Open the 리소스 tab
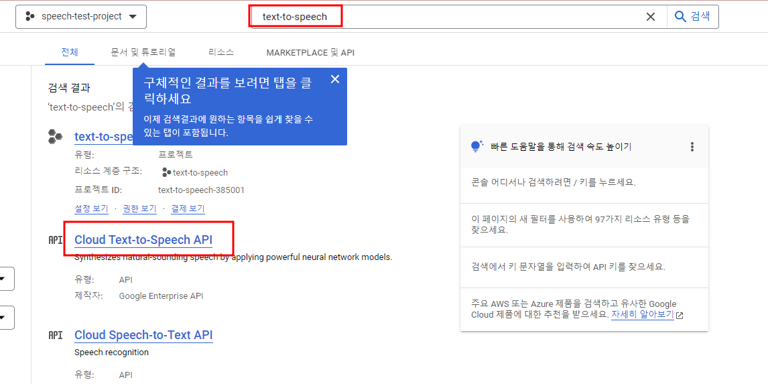The height and width of the screenshot is (384, 768). [221, 52]
